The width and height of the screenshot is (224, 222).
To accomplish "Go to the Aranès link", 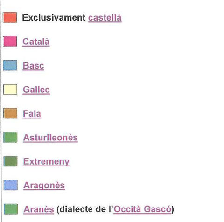I will click(39, 209).
